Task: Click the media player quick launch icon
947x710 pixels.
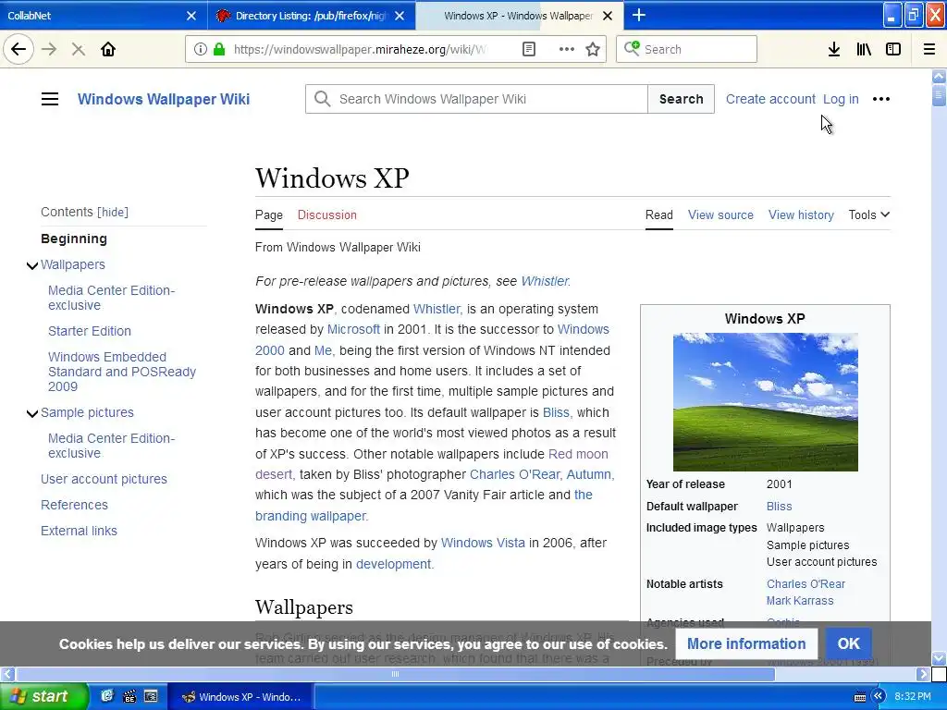Action: (129, 696)
